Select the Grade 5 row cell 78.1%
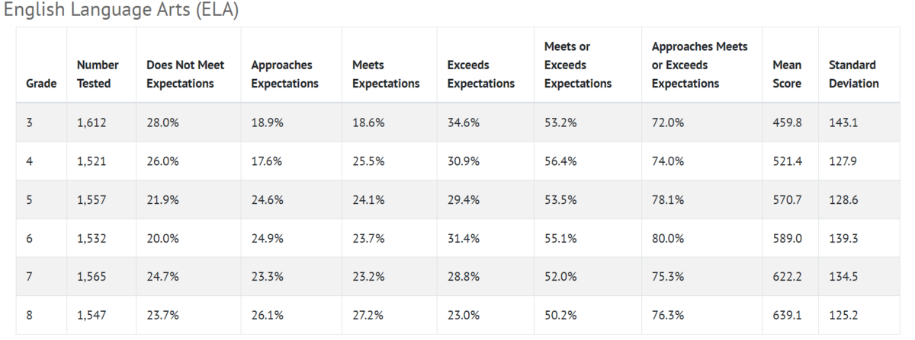Image resolution: width=915 pixels, height=340 pixels. click(x=668, y=200)
